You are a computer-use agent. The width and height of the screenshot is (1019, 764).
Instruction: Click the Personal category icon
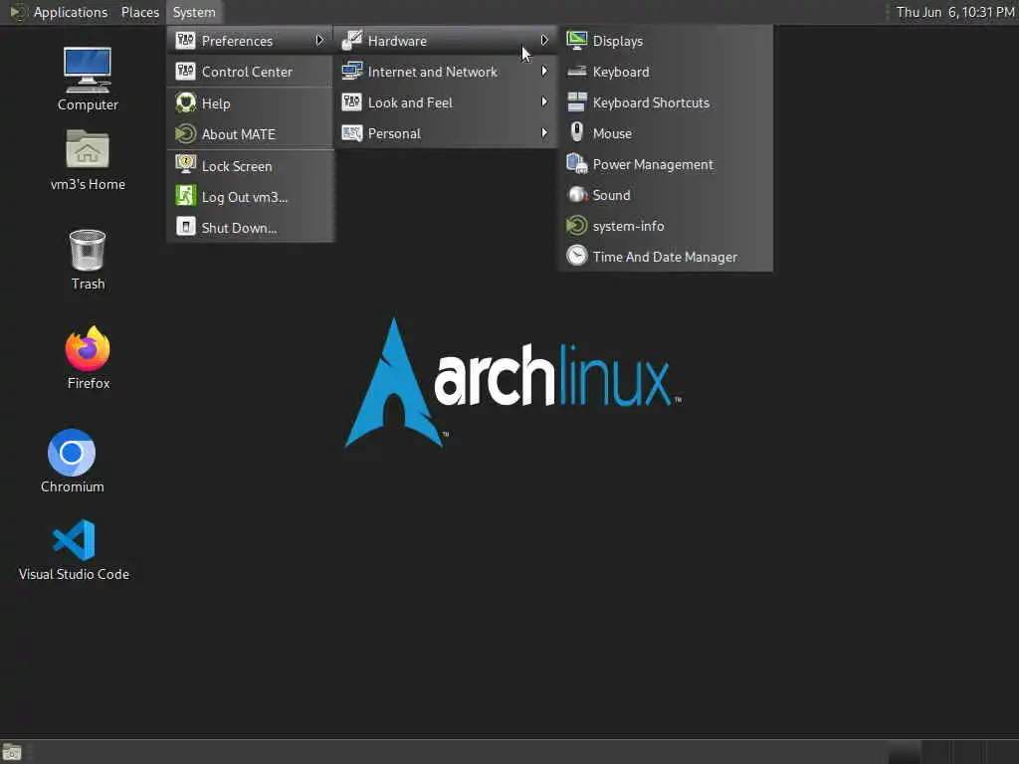(x=351, y=133)
